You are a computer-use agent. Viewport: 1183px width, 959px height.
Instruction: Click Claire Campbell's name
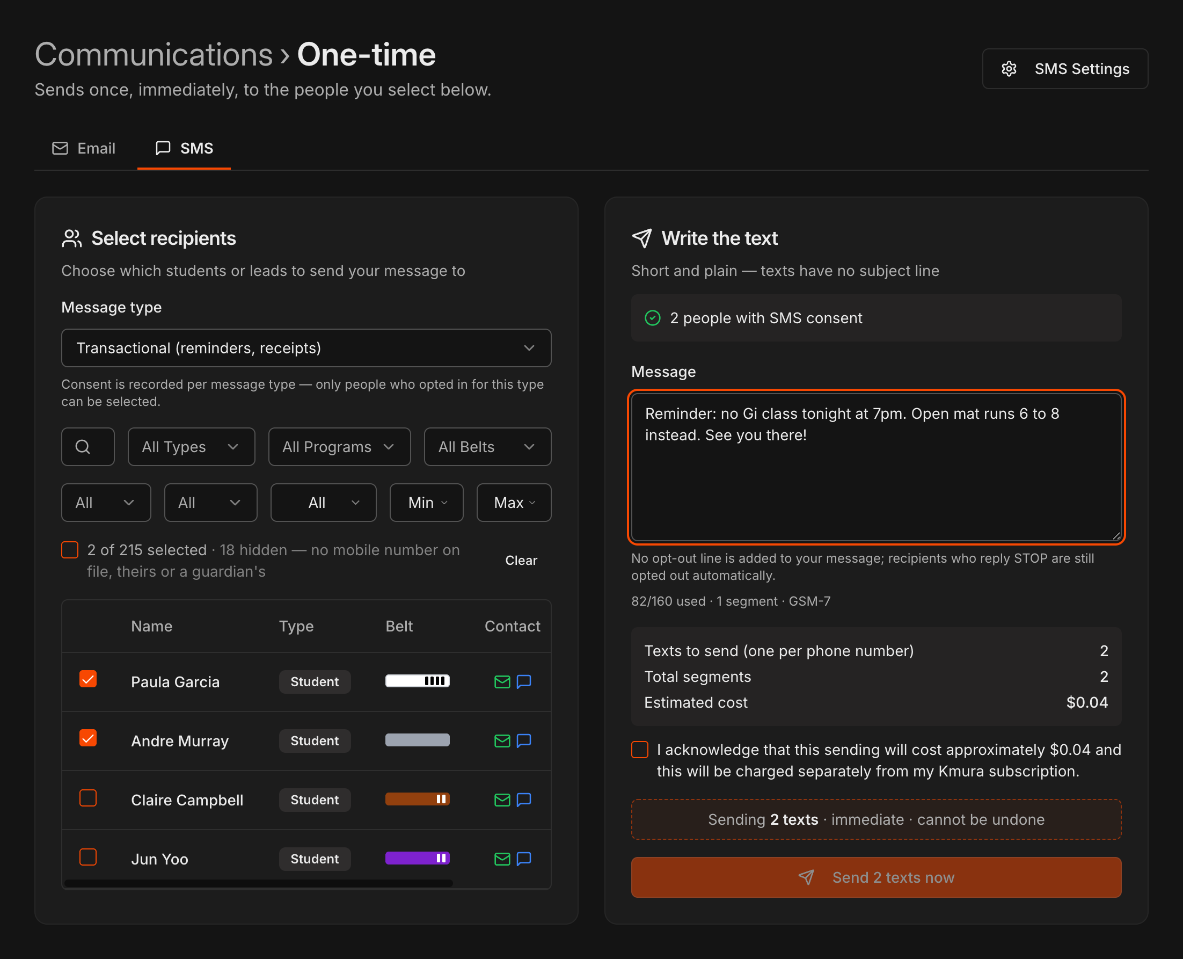click(187, 800)
